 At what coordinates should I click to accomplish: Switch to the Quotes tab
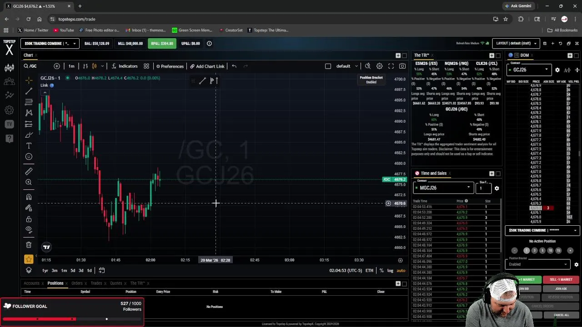click(x=116, y=283)
